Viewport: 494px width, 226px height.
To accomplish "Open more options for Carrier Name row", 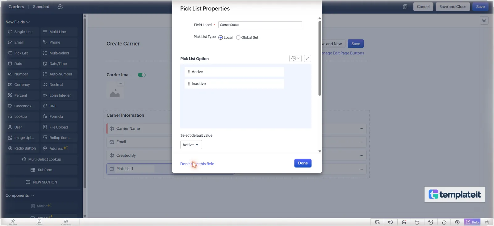I will [361, 129].
